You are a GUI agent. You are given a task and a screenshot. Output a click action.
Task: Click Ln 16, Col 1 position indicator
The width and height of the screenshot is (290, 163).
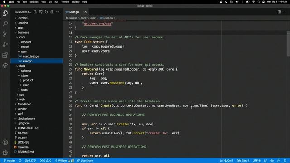226,161
